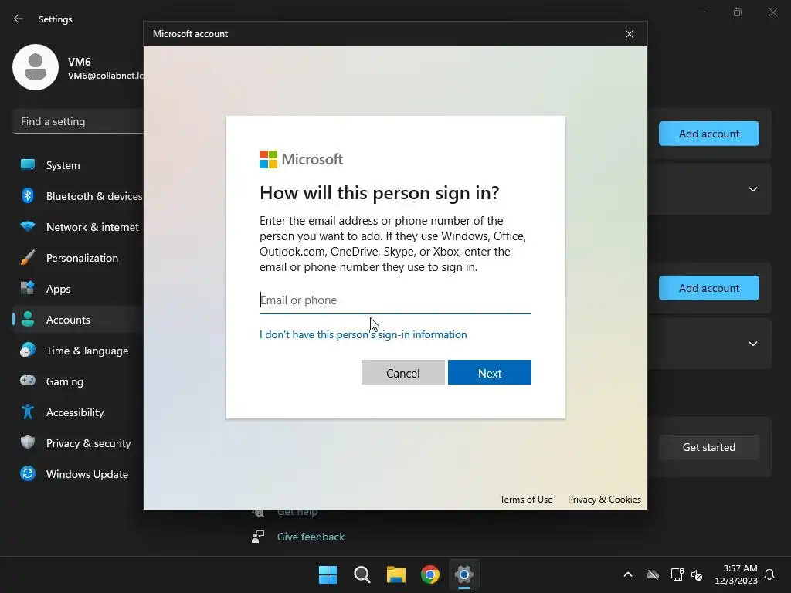Click the network display tray icon
The image size is (791, 593).
[677, 574]
